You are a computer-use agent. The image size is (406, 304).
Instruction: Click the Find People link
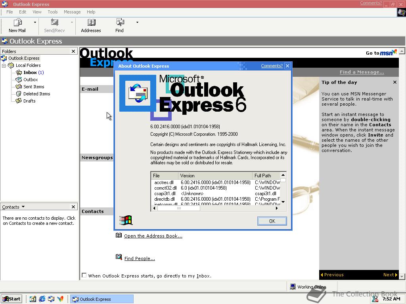[140, 258]
